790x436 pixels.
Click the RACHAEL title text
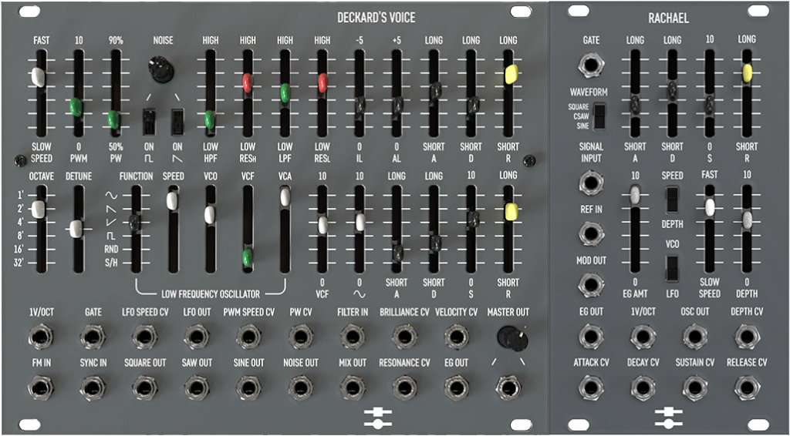(x=669, y=18)
